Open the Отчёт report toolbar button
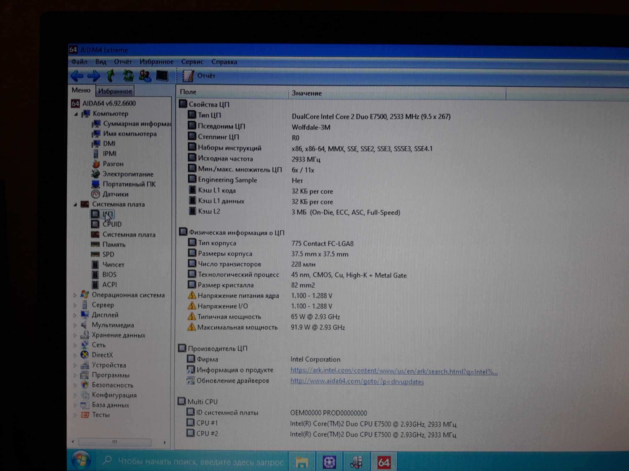 pos(199,76)
